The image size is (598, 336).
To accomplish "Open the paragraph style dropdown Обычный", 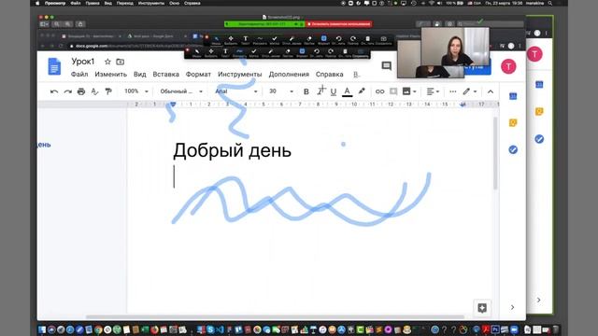I will [181, 91].
